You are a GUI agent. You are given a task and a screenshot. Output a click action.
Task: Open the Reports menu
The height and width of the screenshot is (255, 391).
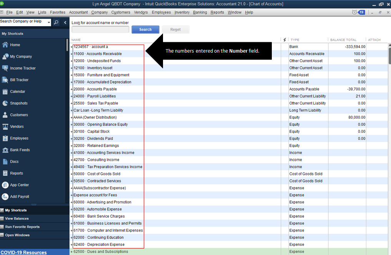[x=217, y=12]
